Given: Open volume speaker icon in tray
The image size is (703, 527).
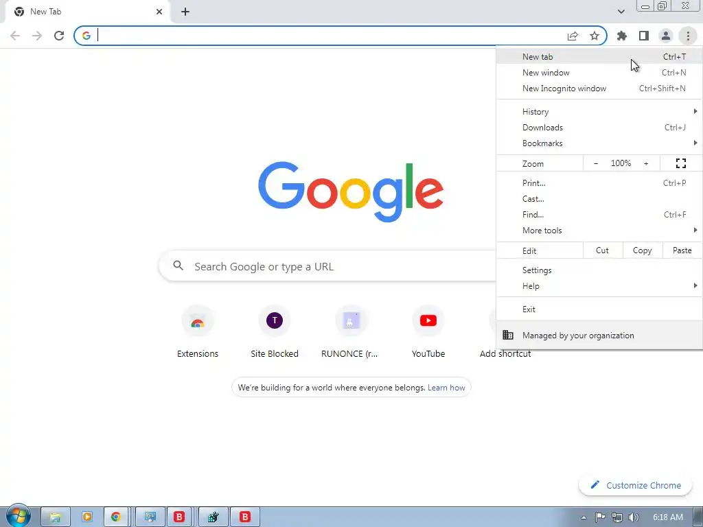Looking at the screenshot, I should [x=634, y=517].
